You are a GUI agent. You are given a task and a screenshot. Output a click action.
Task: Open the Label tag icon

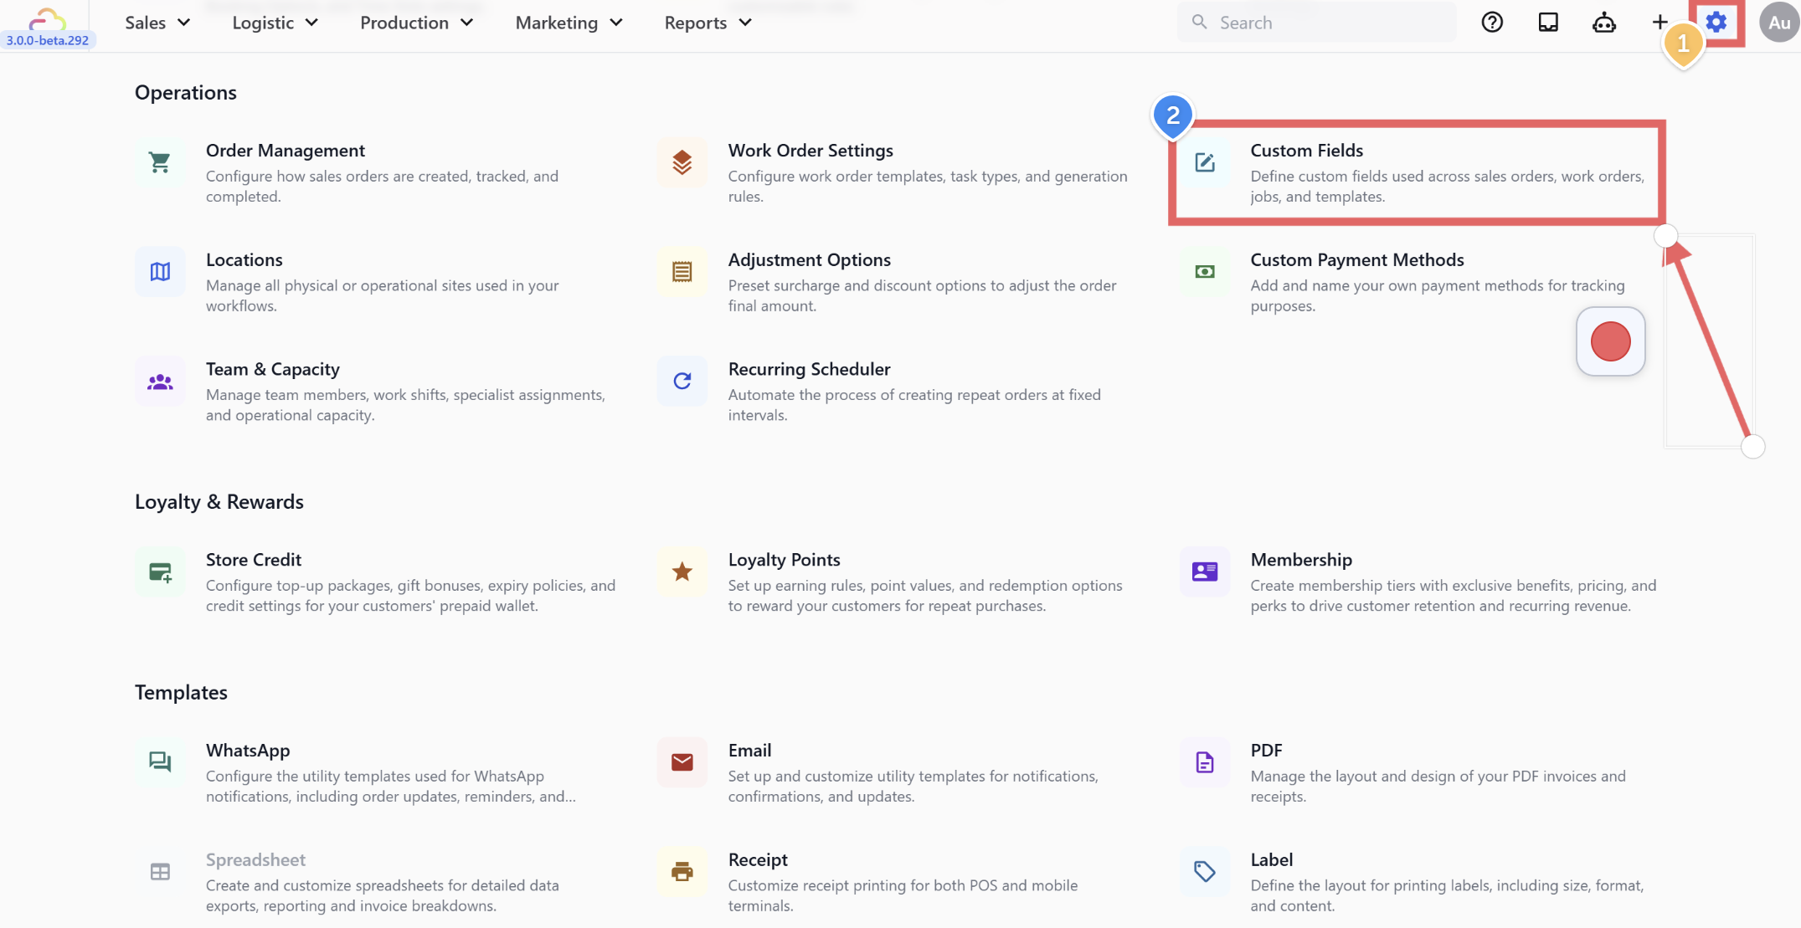coord(1204,871)
